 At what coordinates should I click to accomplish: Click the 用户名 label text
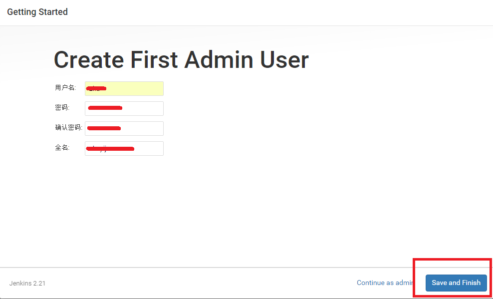pos(65,88)
